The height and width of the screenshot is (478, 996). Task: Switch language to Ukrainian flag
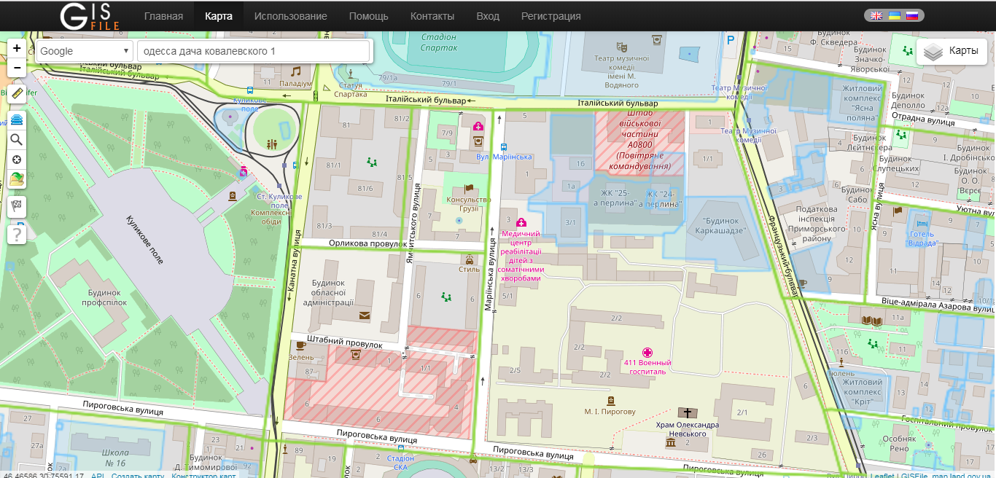[894, 16]
